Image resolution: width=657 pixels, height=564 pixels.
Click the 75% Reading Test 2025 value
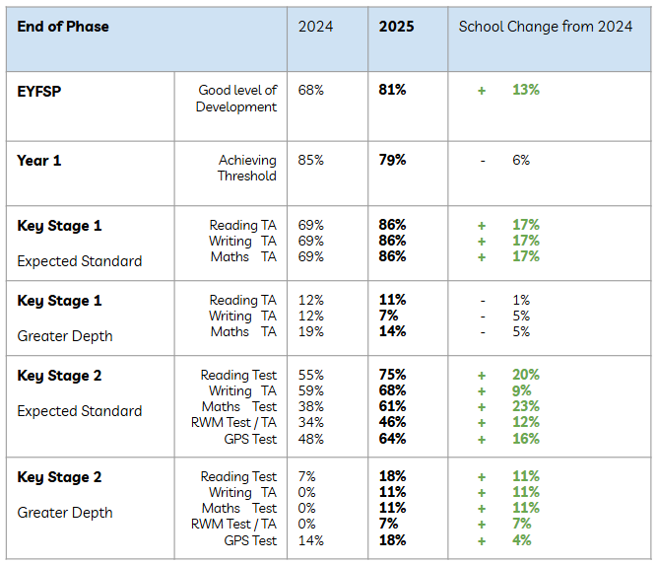[x=392, y=375]
